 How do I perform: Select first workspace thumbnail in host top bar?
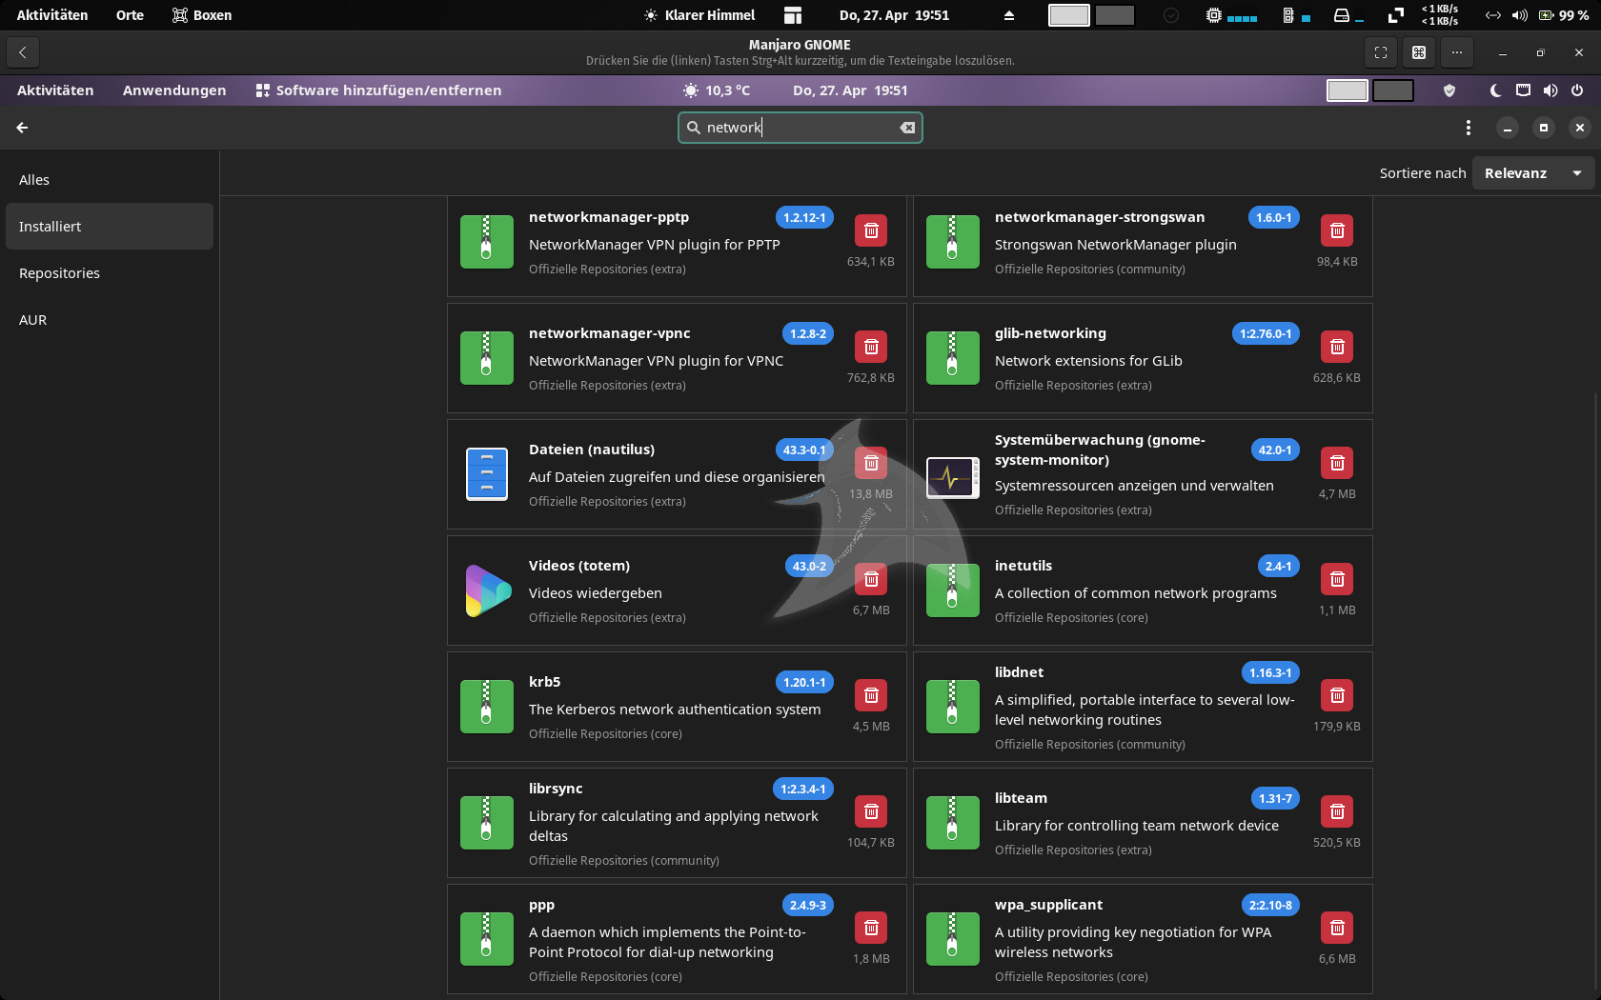point(1068,15)
